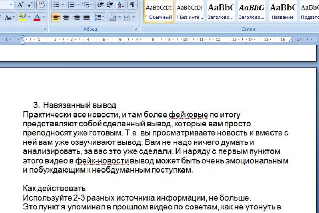Click the Shrink Font button
319x213 pixels.
(x=30, y=5)
